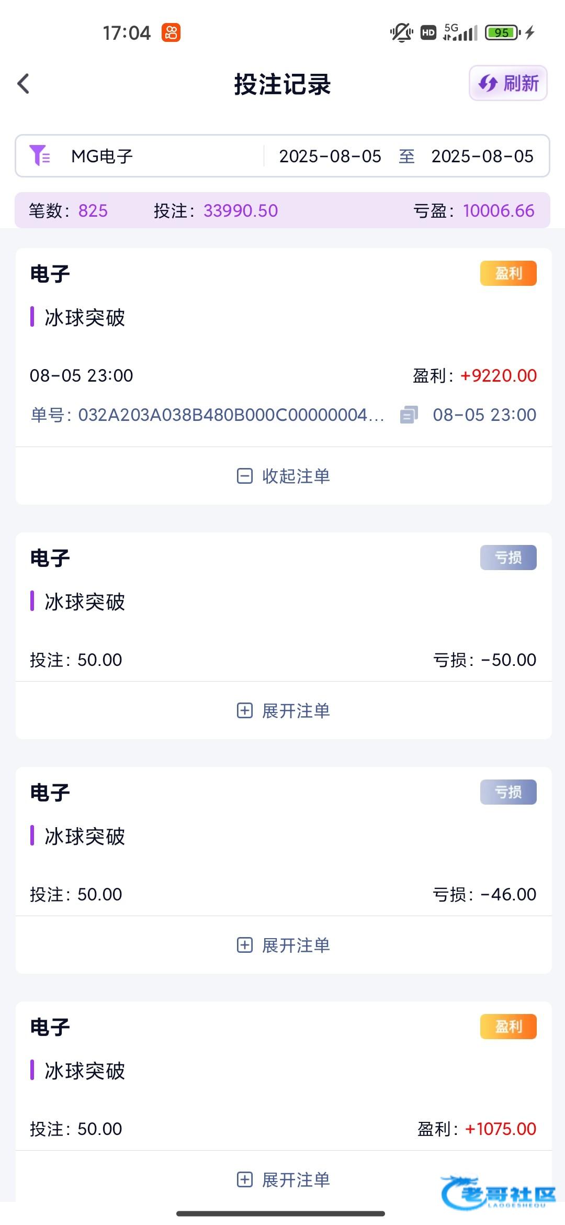
Task: Tap the battery indicator in status bar
Action: (x=502, y=32)
